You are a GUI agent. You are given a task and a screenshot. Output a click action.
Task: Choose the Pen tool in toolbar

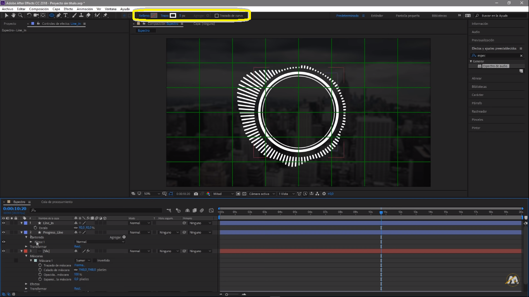point(58,15)
